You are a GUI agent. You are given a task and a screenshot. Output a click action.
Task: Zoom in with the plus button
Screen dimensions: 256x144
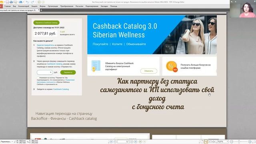(x=250, y=142)
